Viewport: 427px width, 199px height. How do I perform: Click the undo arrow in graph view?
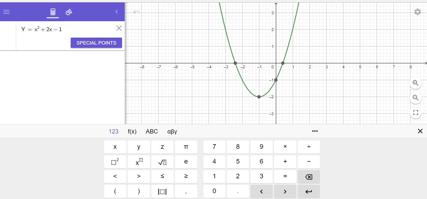tap(137, 12)
